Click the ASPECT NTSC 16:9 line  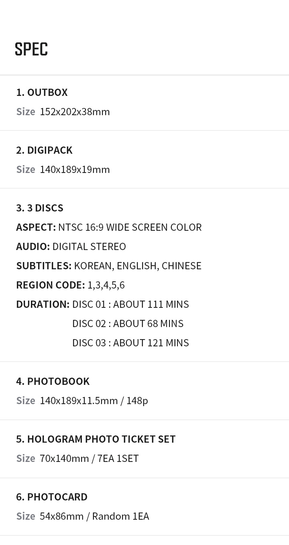click(109, 227)
